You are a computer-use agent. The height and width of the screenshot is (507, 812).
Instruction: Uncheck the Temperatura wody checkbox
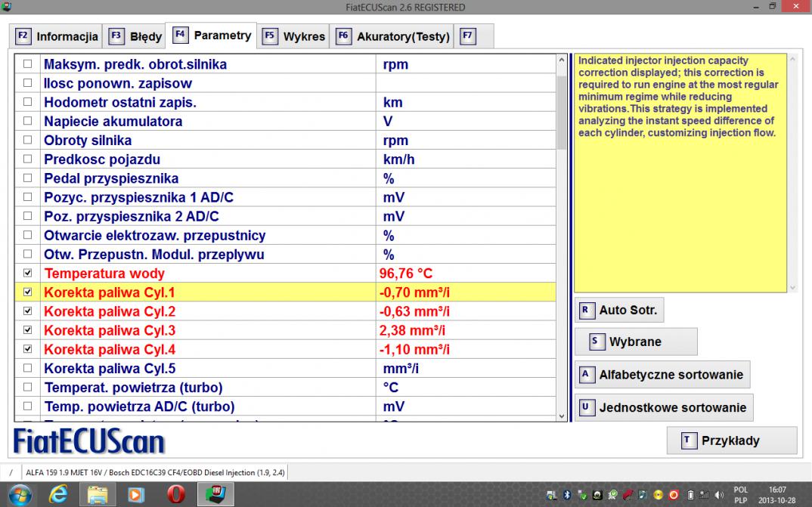pos(27,273)
